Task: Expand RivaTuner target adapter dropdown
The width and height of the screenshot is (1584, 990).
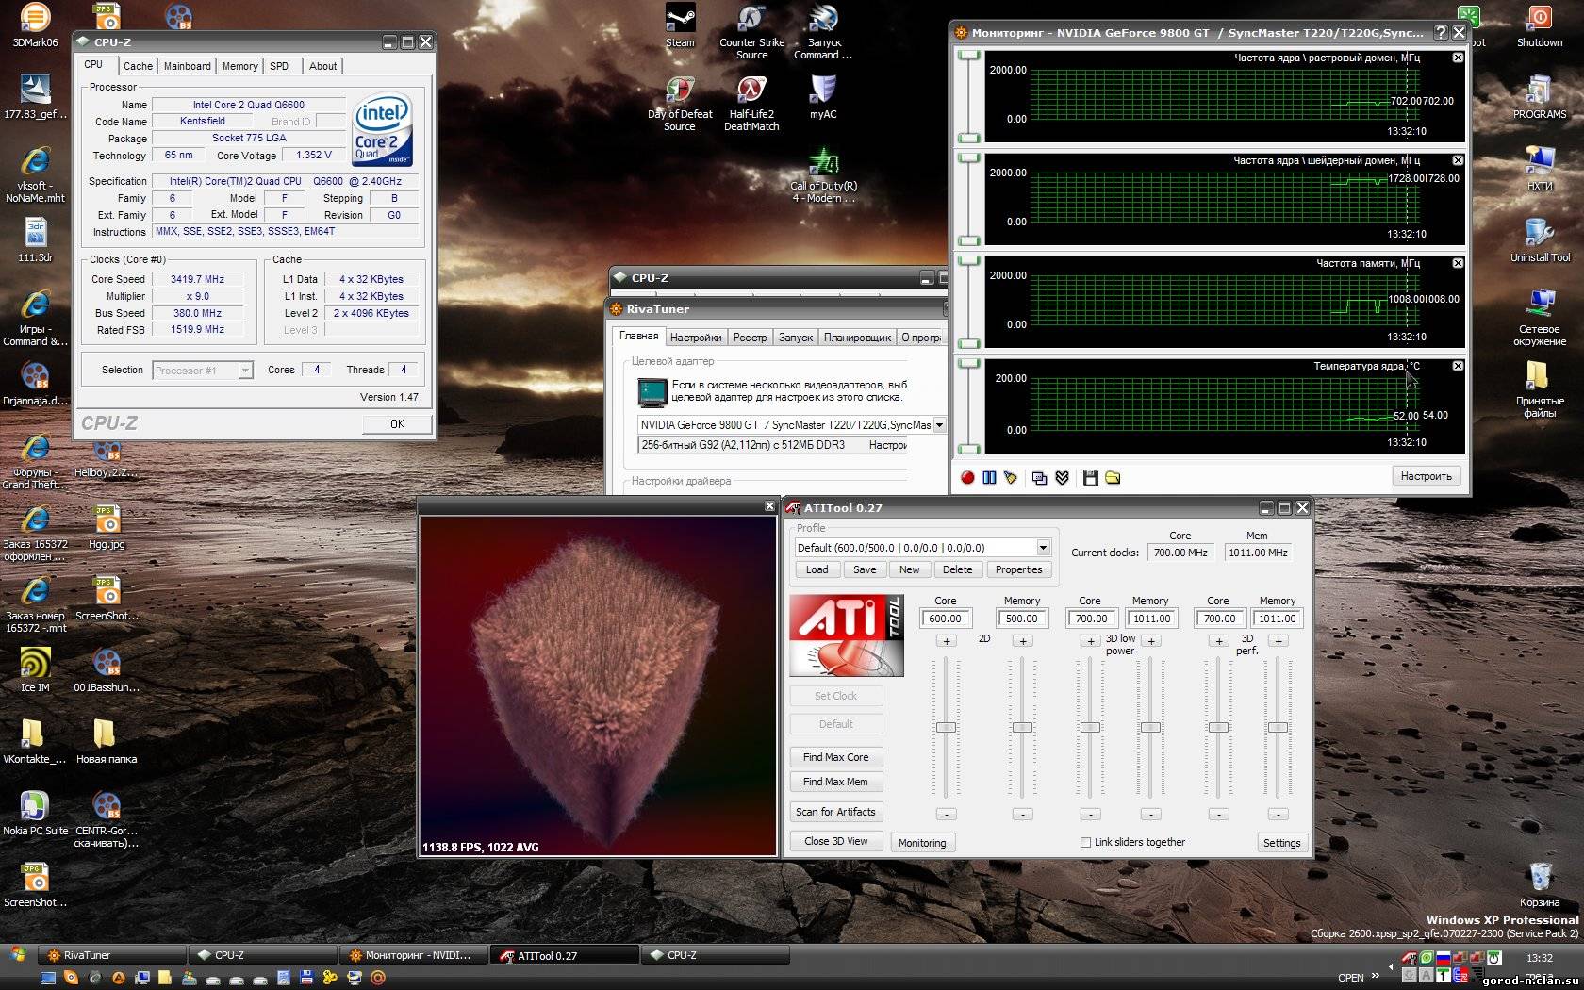Action: coord(939,425)
